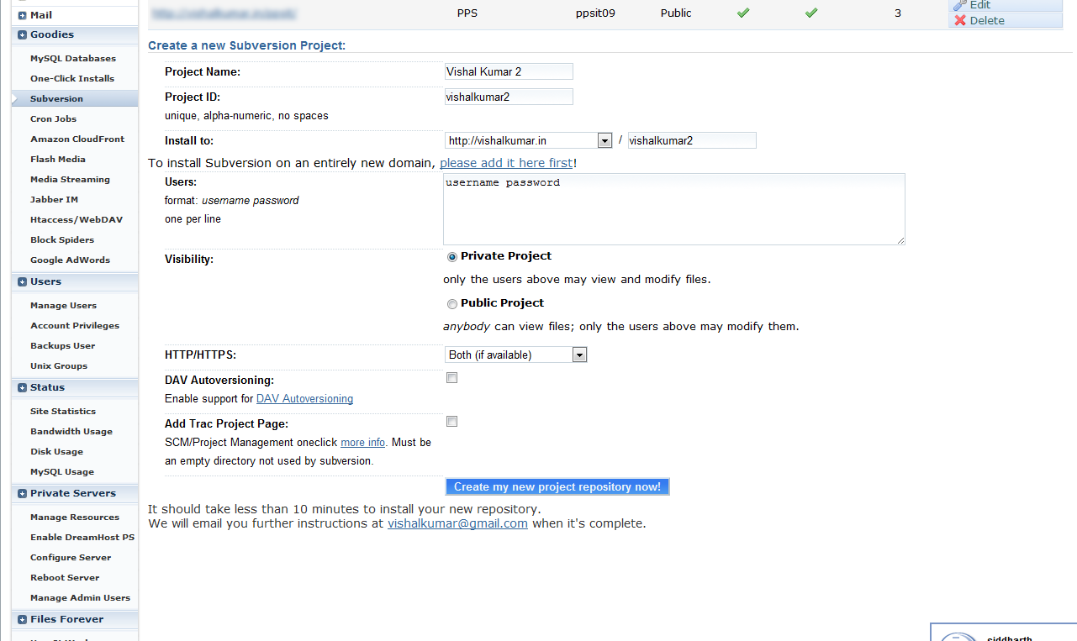Click the Users textarea

click(674, 209)
